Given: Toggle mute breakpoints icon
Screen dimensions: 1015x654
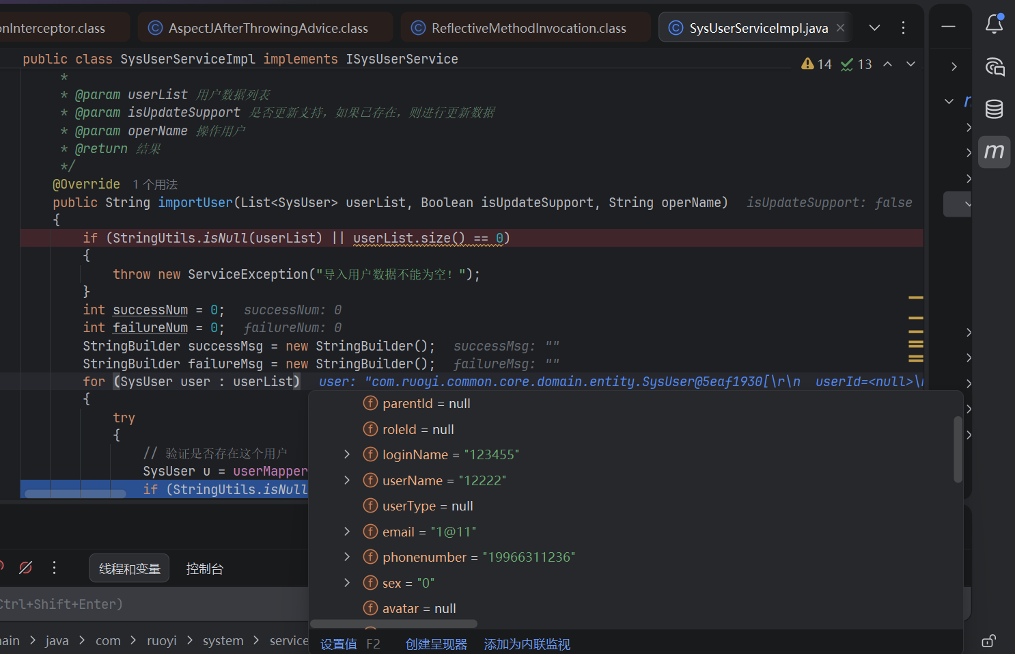Looking at the screenshot, I should (x=26, y=567).
